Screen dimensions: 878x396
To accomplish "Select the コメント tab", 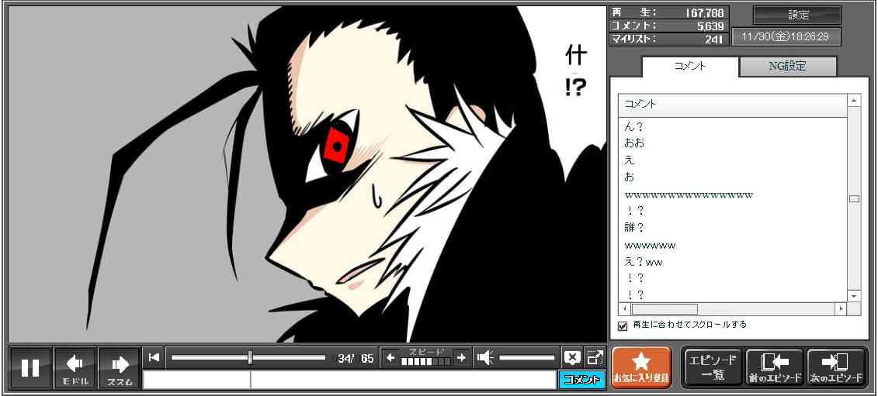I will click(x=690, y=67).
